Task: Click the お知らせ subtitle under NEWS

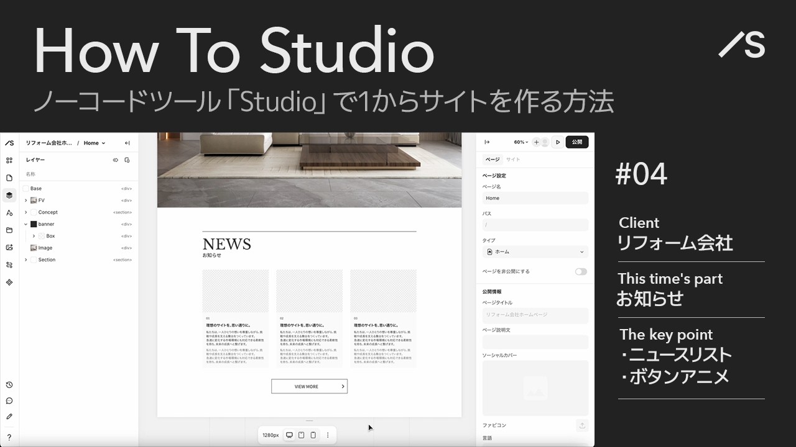Action: coord(211,255)
